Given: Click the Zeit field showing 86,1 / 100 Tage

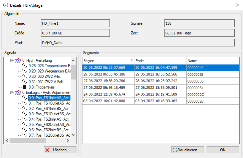Looking at the screenshot, I should pos(199,33).
